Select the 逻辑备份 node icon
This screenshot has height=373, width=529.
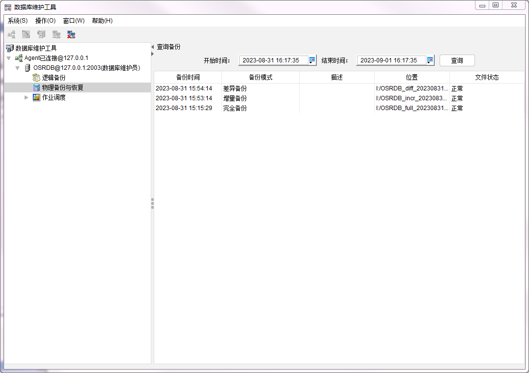pos(36,78)
